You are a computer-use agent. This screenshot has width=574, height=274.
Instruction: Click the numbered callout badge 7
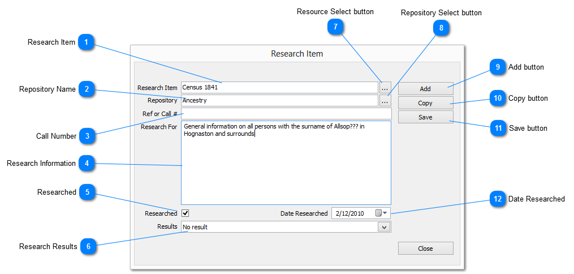click(x=335, y=26)
